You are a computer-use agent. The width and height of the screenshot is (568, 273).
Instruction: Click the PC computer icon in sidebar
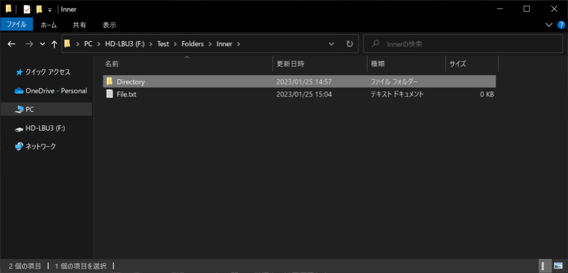(19, 110)
